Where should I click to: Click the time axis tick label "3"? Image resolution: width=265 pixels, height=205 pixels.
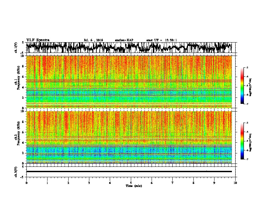89,183
